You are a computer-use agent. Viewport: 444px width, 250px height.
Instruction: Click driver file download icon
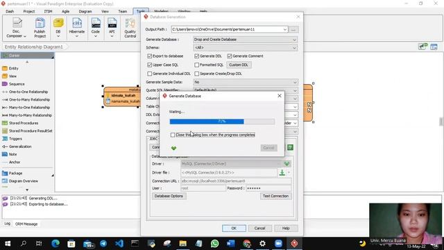(x=282, y=172)
